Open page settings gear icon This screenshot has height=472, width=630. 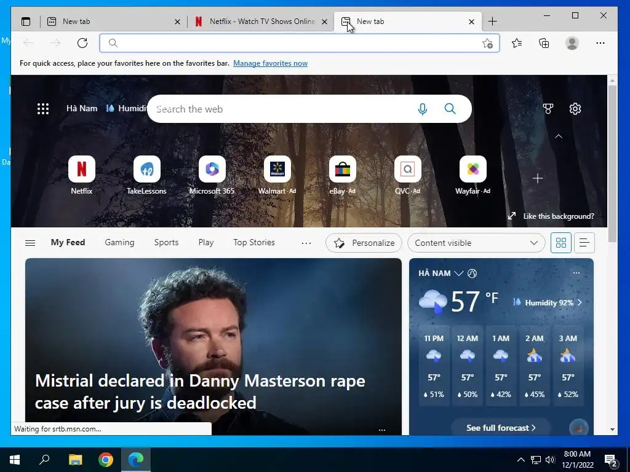[x=575, y=109]
